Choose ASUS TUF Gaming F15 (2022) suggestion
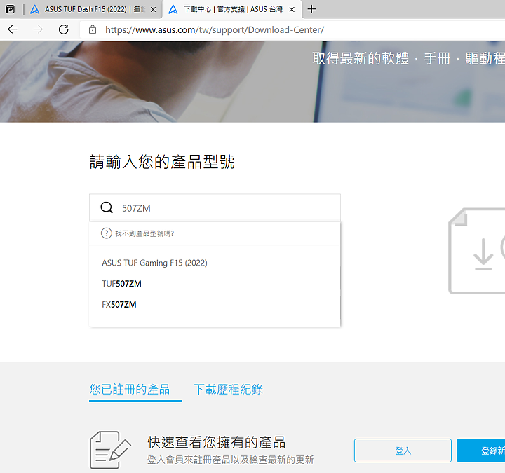 (x=154, y=263)
